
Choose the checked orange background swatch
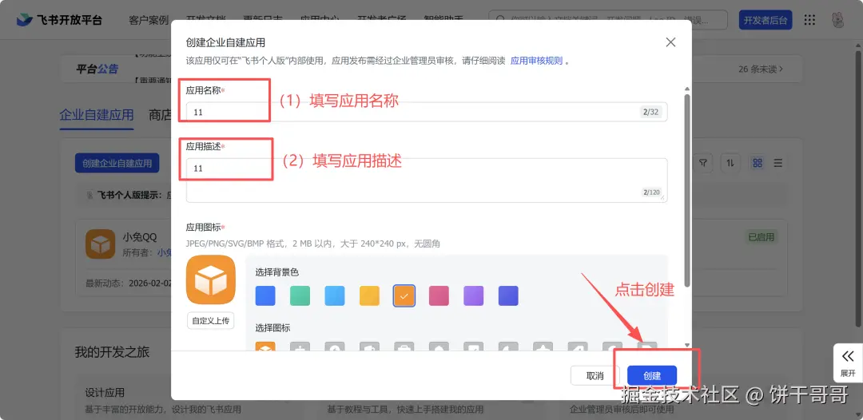click(404, 295)
